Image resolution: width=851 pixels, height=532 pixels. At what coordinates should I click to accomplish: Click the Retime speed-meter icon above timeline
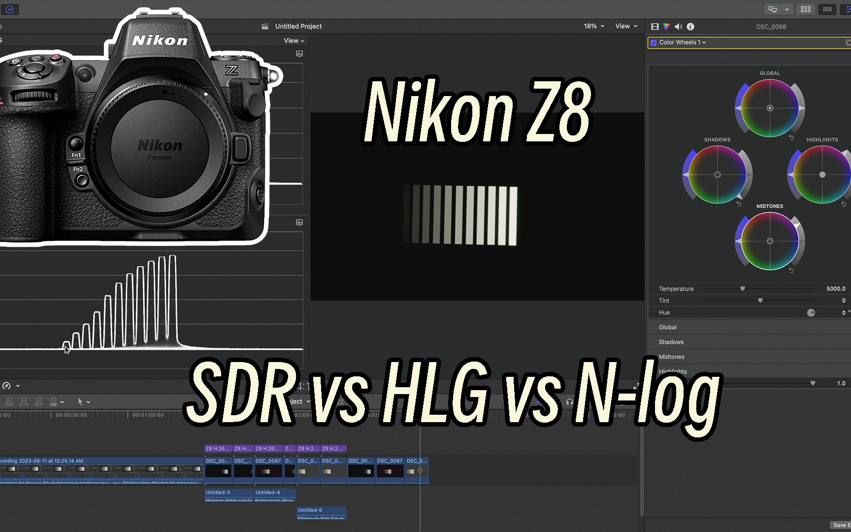coord(6,386)
